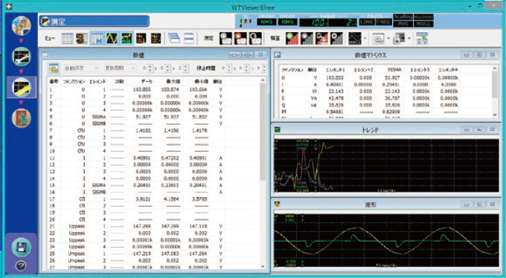Toggle the FREQ filter indicator

[384, 22]
